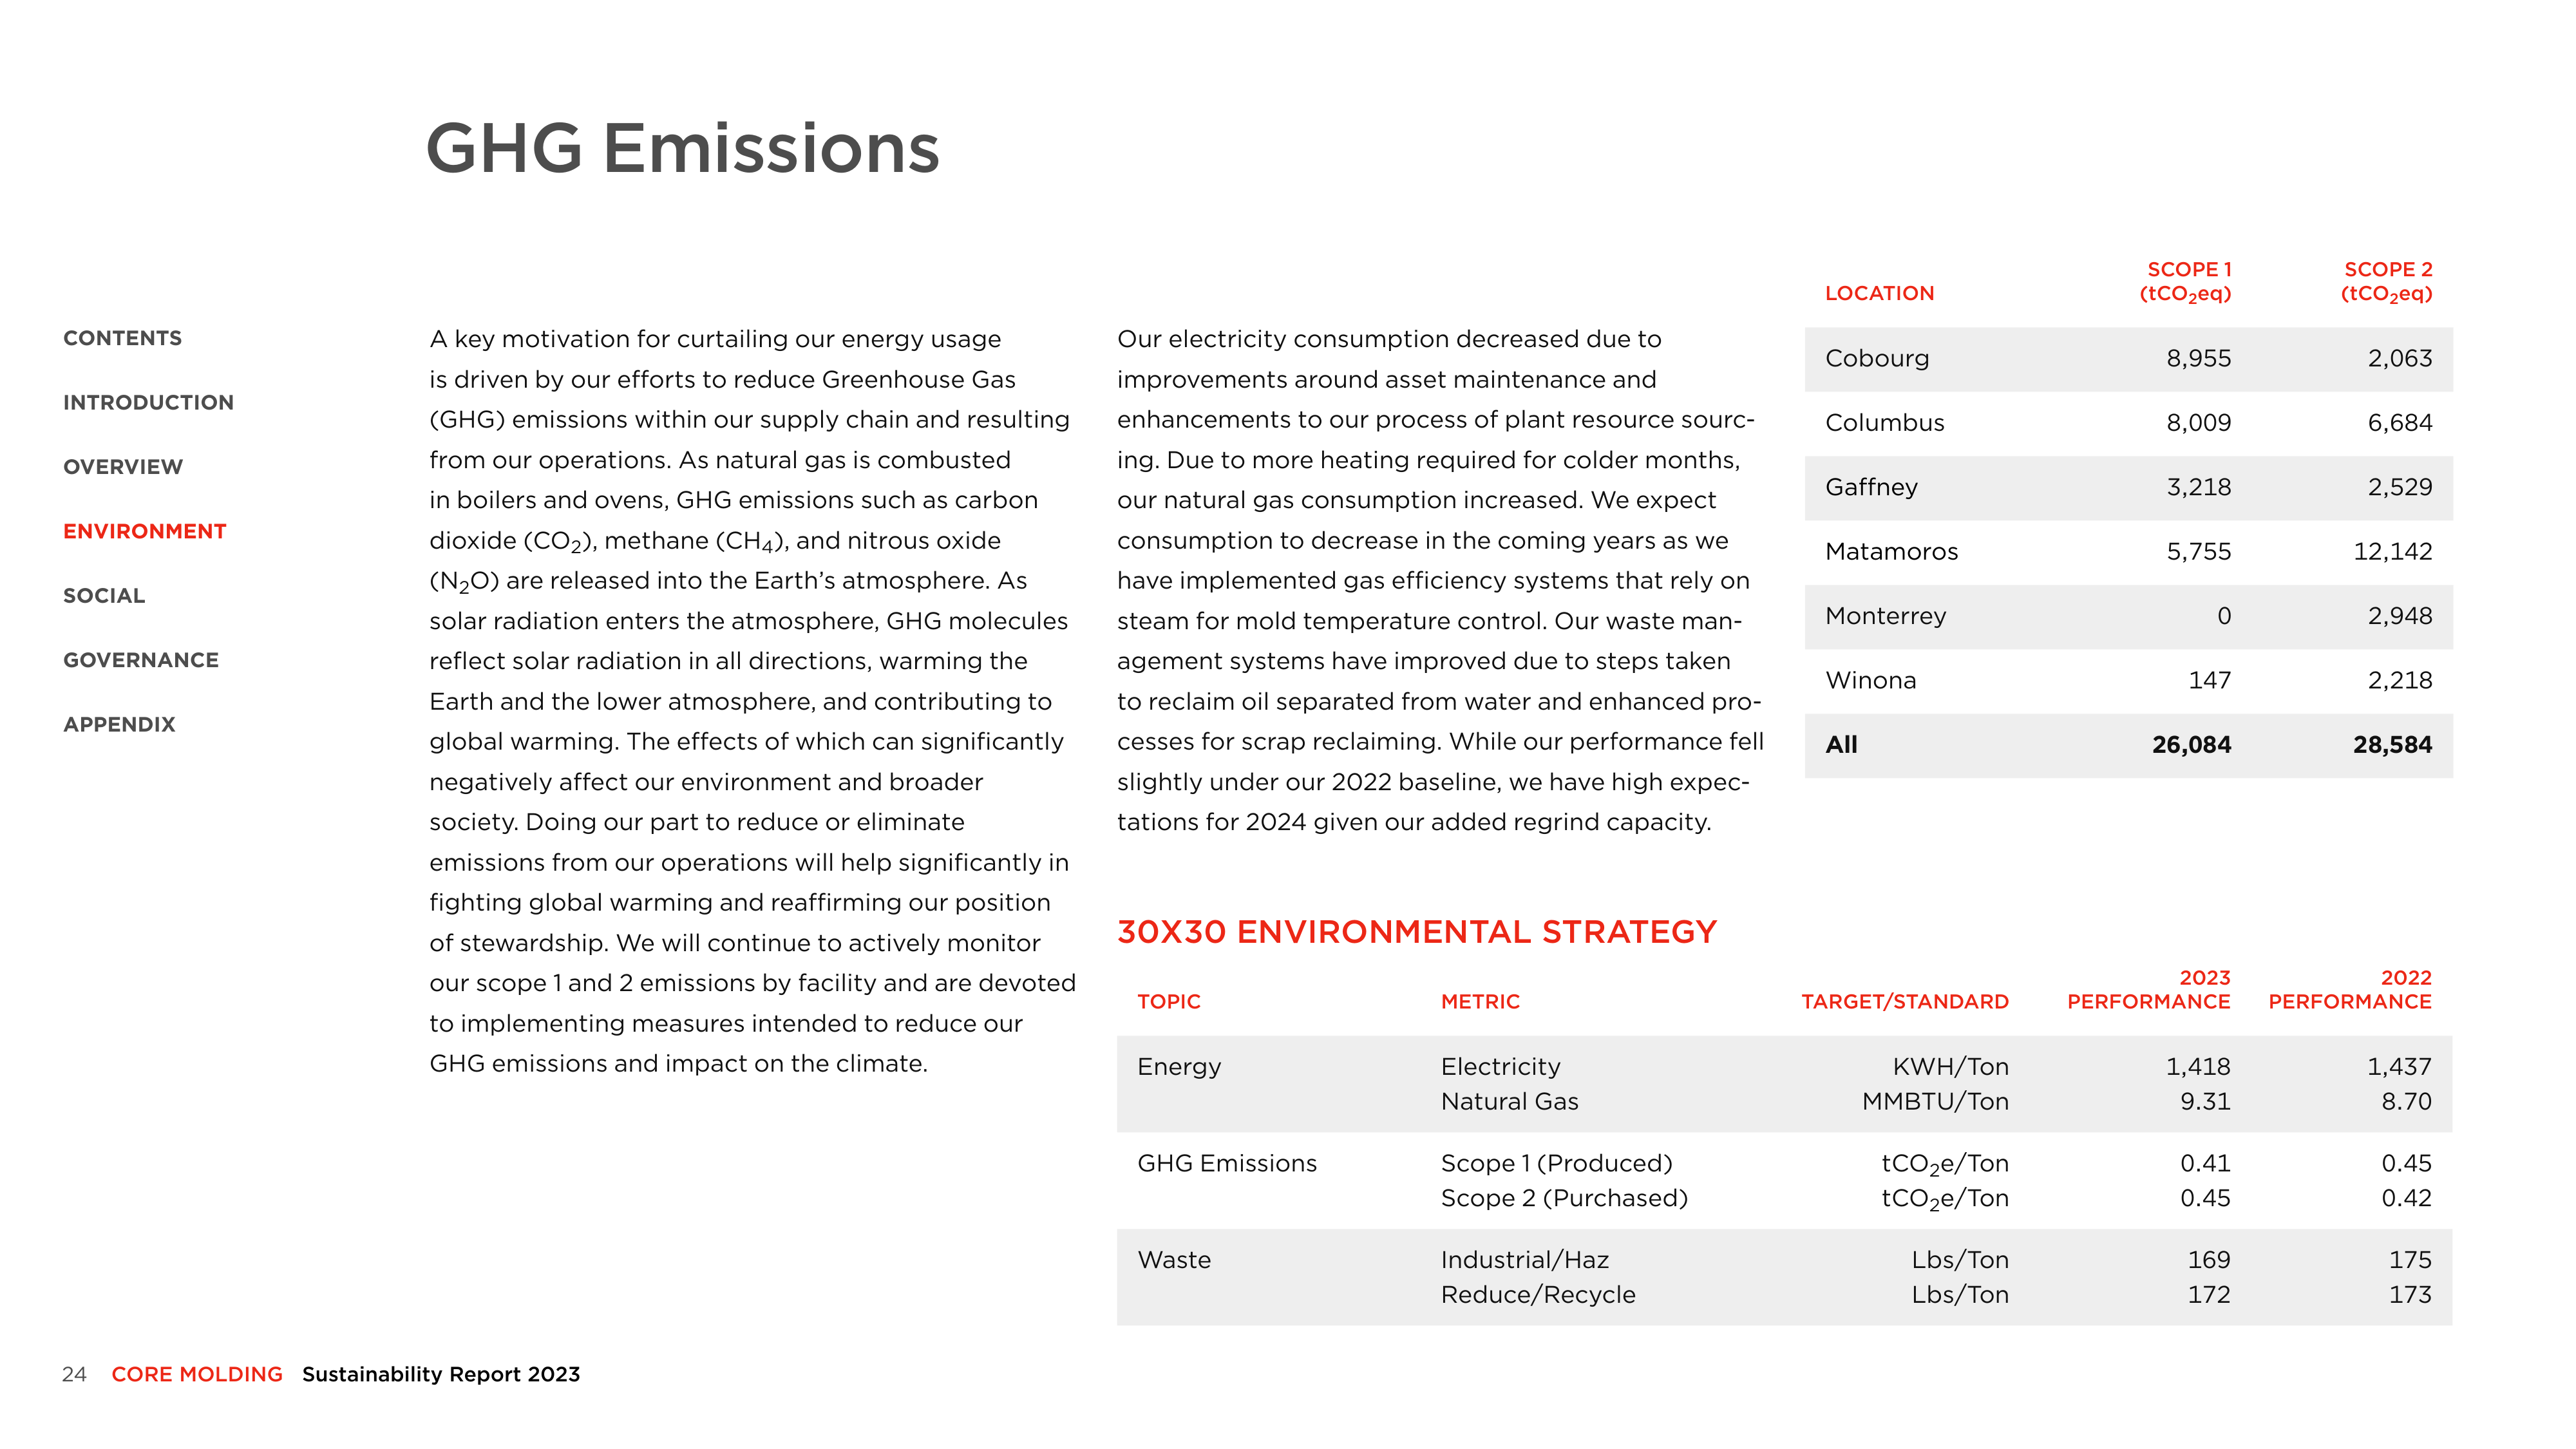Click the TARGET/STANDARD column header

1904,1001
